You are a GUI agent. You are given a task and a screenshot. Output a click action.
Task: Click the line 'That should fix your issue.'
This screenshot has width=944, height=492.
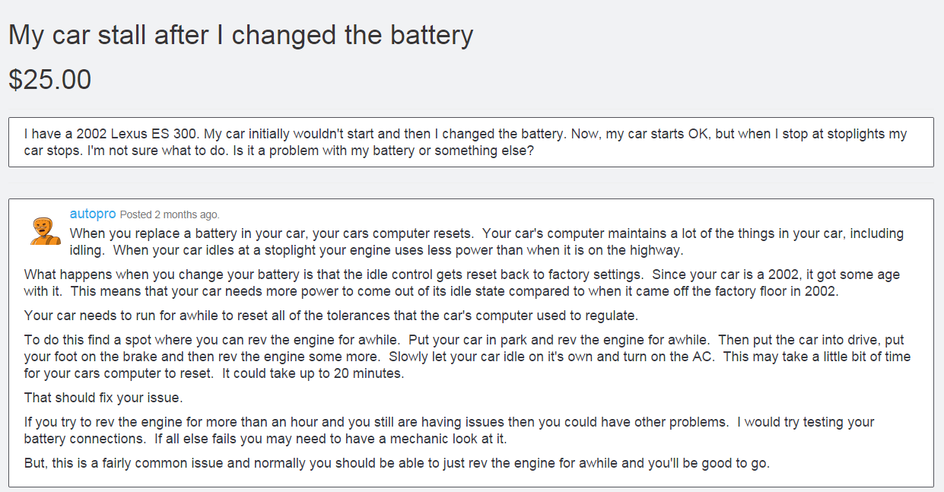[x=103, y=397]
